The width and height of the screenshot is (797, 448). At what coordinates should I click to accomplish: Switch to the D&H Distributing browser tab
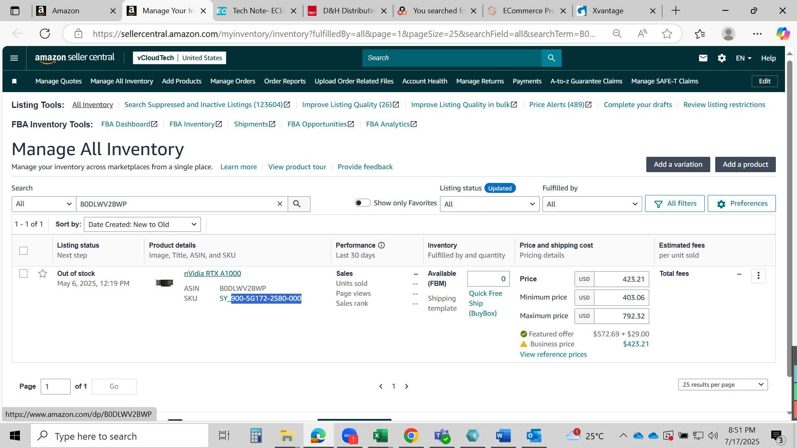pyautogui.click(x=348, y=11)
